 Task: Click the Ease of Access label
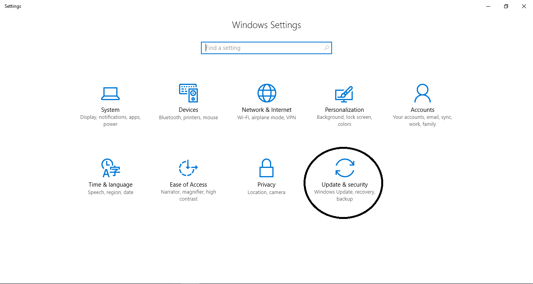(x=188, y=185)
